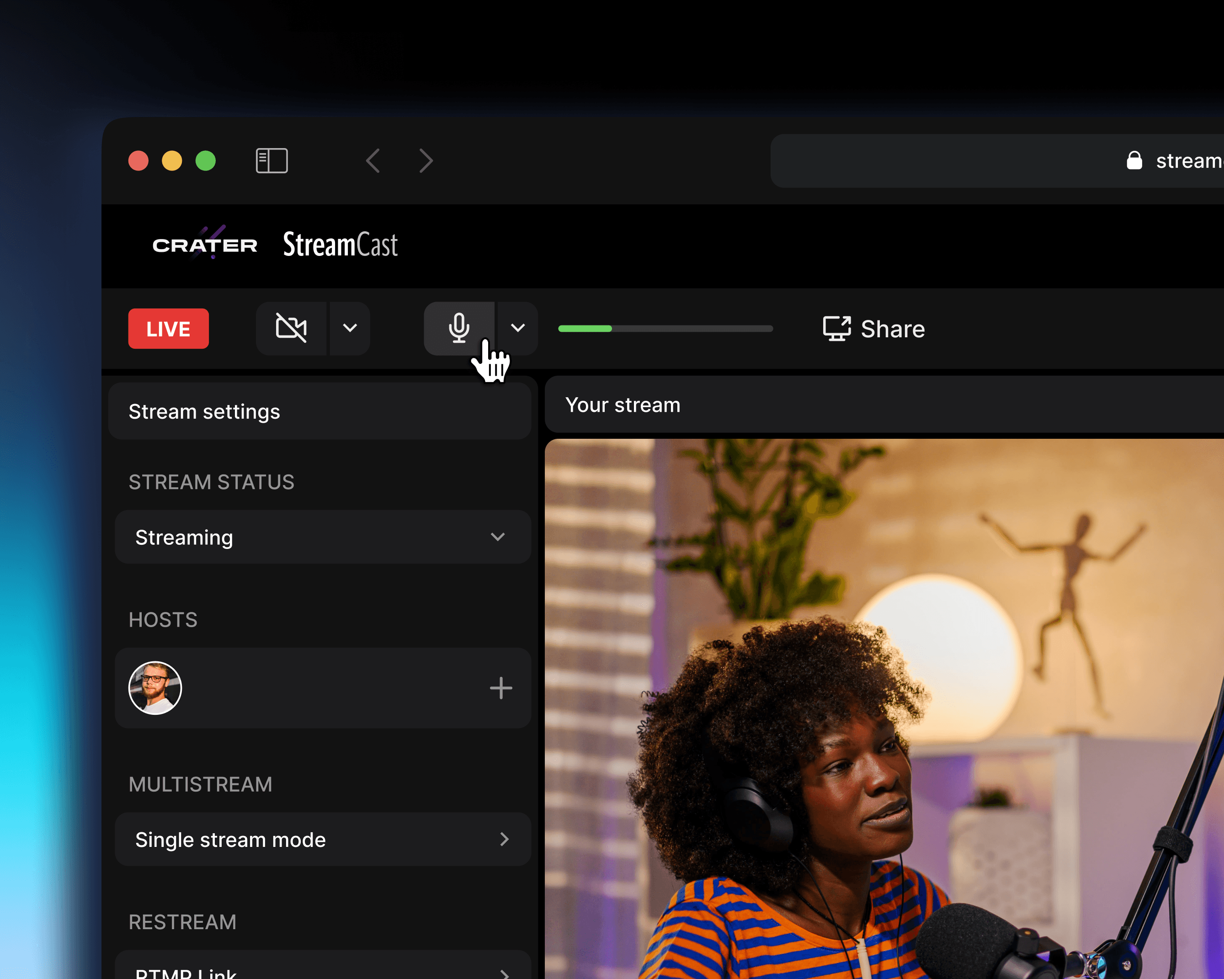Close the window with the red button
The width and height of the screenshot is (1224, 979).
(138, 161)
